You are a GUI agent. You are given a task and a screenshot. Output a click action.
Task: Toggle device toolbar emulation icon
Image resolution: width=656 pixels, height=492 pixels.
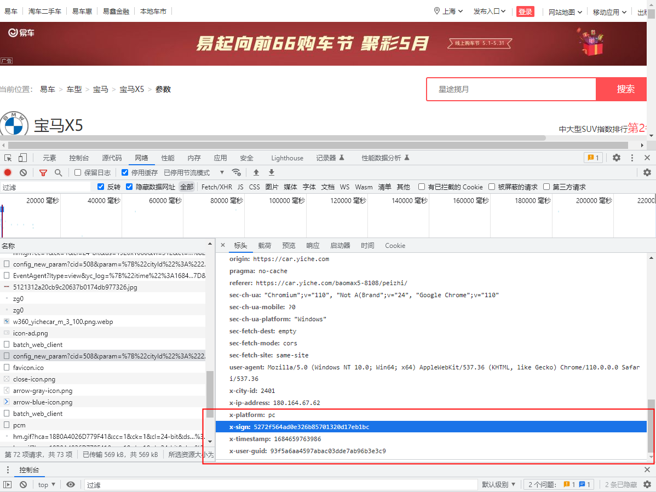(22, 158)
